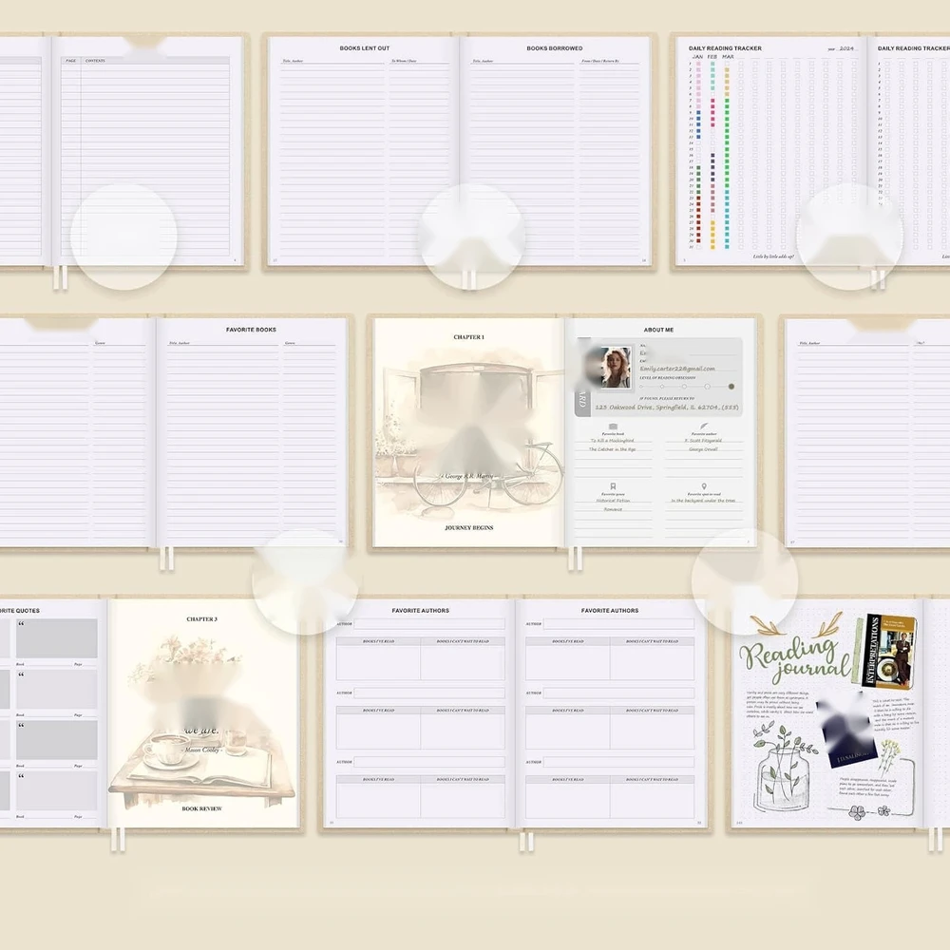
Task: Click "The Catcher in the Rye" entry
Action: [613, 449]
